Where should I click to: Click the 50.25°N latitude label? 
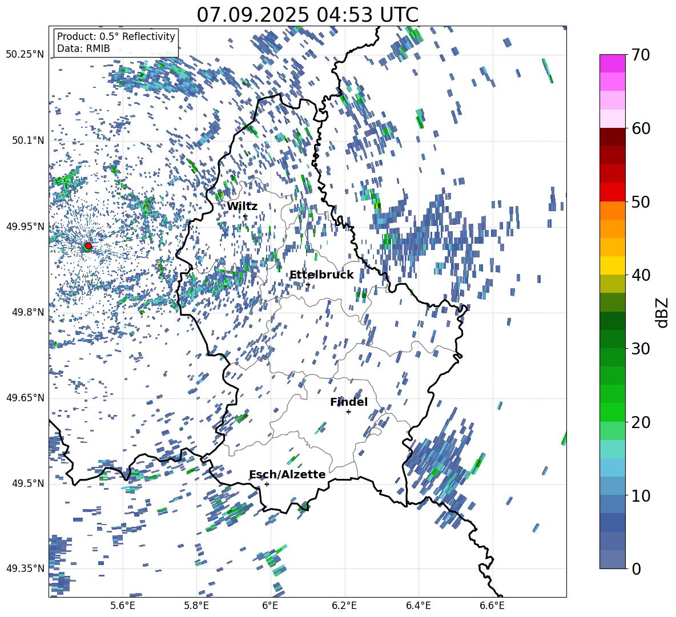(x=25, y=55)
